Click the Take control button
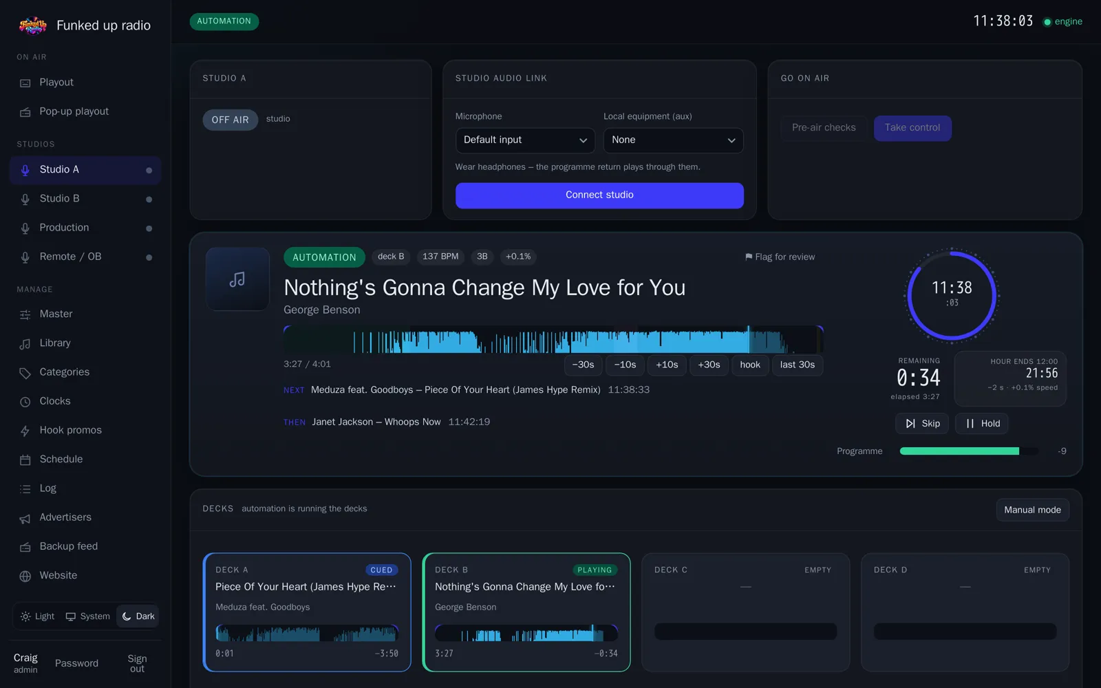The image size is (1101, 688). 912,128
